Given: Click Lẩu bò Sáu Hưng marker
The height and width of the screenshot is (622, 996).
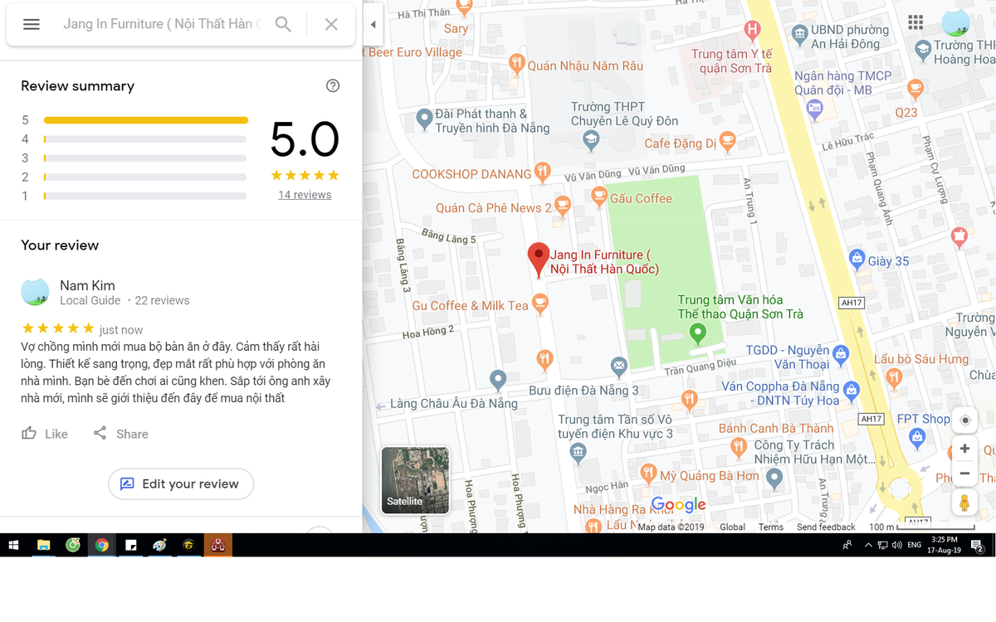Looking at the screenshot, I should (894, 378).
